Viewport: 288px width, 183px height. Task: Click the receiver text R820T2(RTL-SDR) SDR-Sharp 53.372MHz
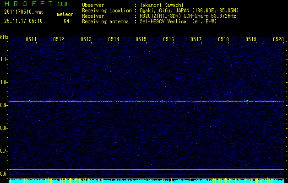coord(188,16)
